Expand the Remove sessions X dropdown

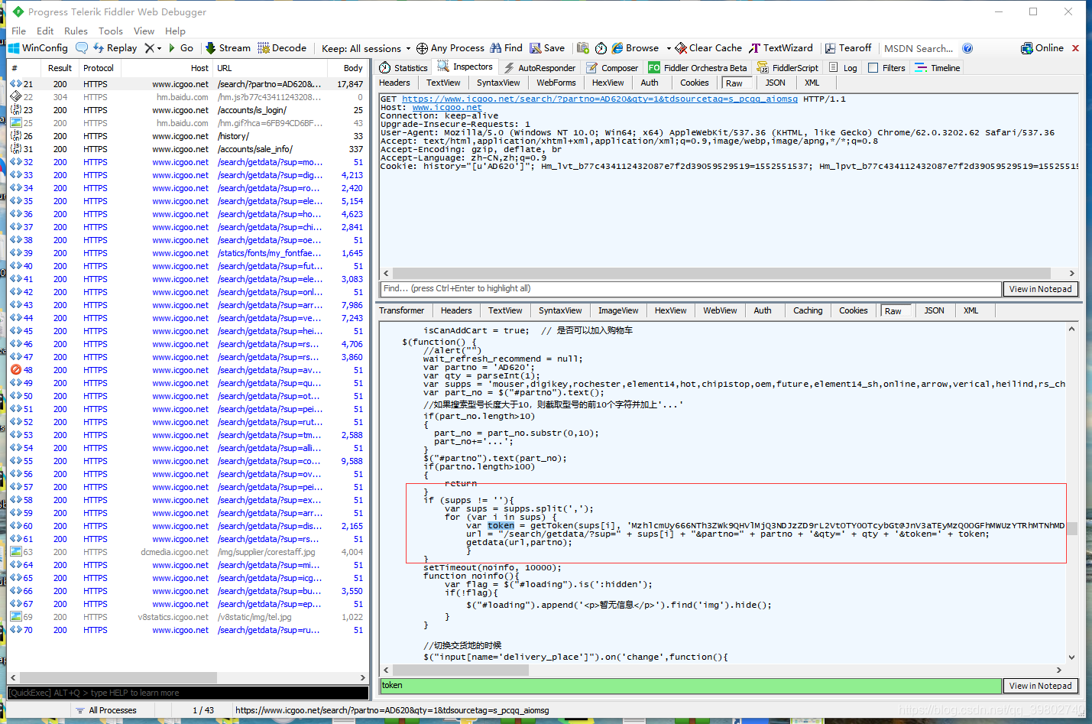[x=159, y=48]
